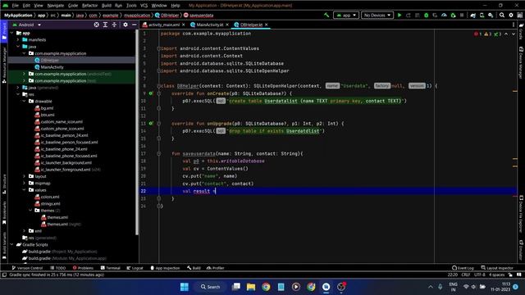Toggle the Resource Manager side panel
This screenshot has width=525, height=295.
tap(4, 65)
